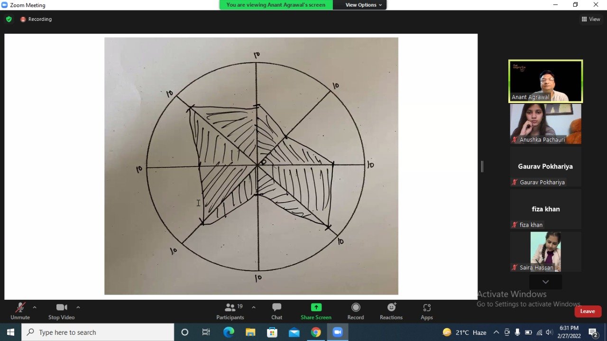Open Zoom Apps
The width and height of the screenshot is (607, 341).
(427, 311)
